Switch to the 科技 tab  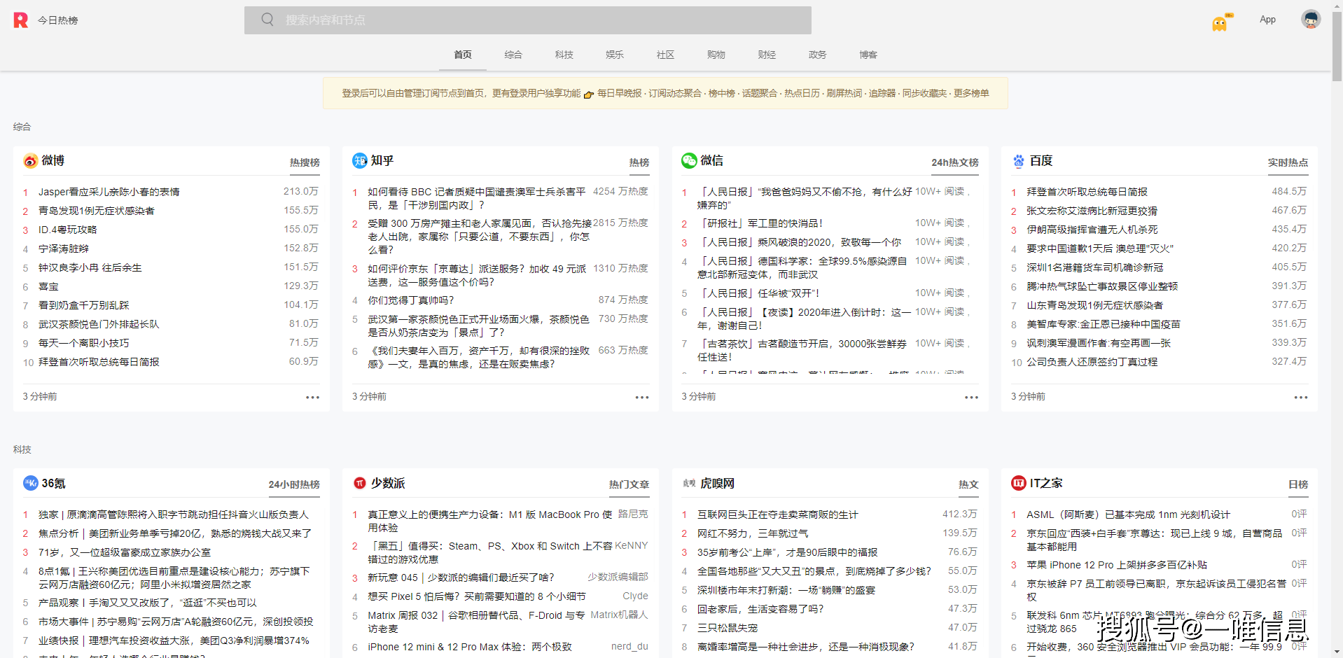point(564,55)
